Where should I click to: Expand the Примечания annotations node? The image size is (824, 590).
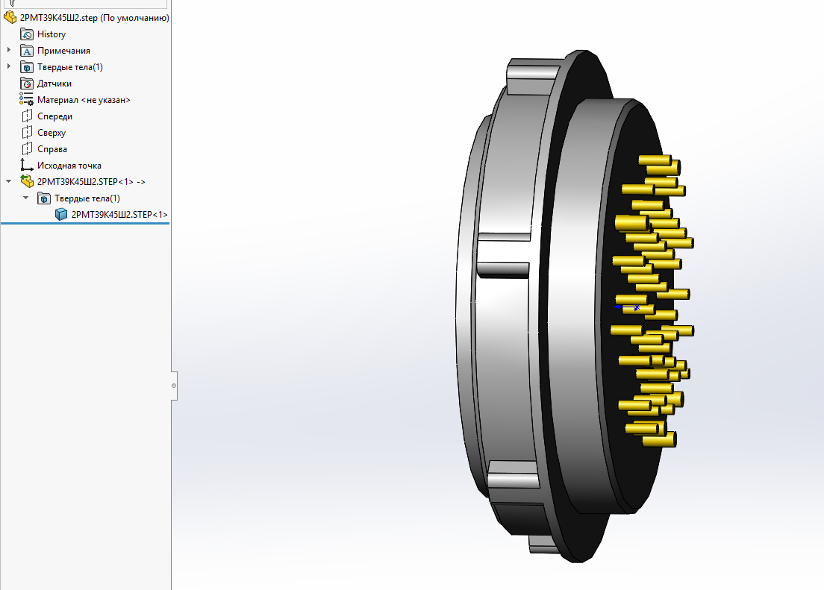coord(9,51)
